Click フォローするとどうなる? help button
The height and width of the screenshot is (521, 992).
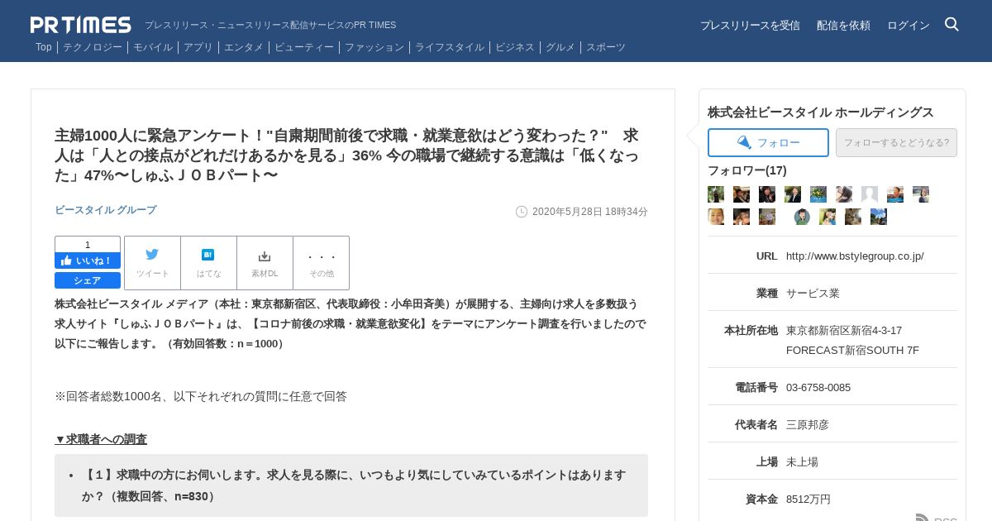[896, 142]
